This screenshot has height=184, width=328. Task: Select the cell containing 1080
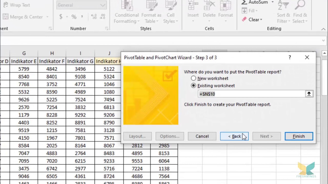click(x=109, y=92)
